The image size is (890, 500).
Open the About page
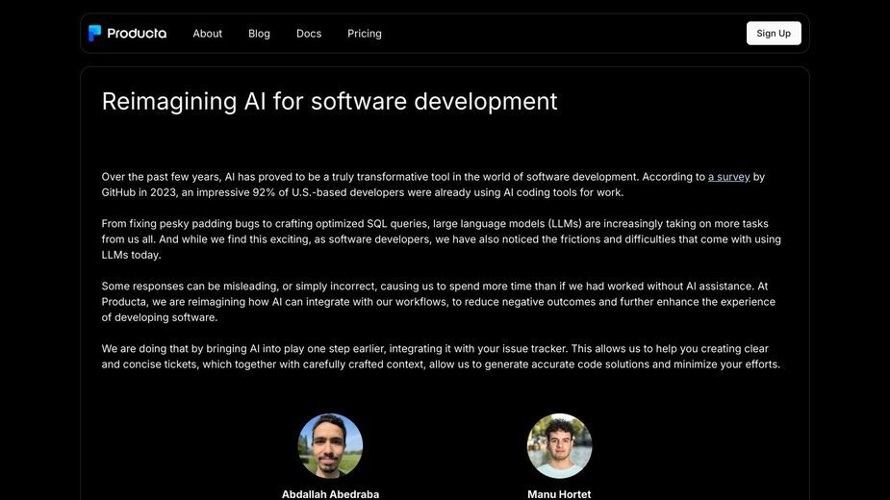207,34
